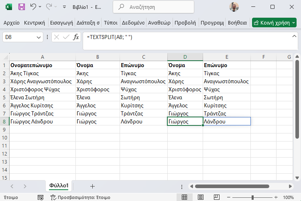Switch to the Εισαγωγή tab
Screen dimensions: 301x201
click(61, 23)
